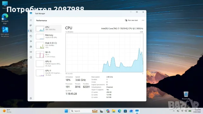203x114 pixels.
Task: Select GPU 0 NVIDIA Quadro entry
Action: (48, 63)
